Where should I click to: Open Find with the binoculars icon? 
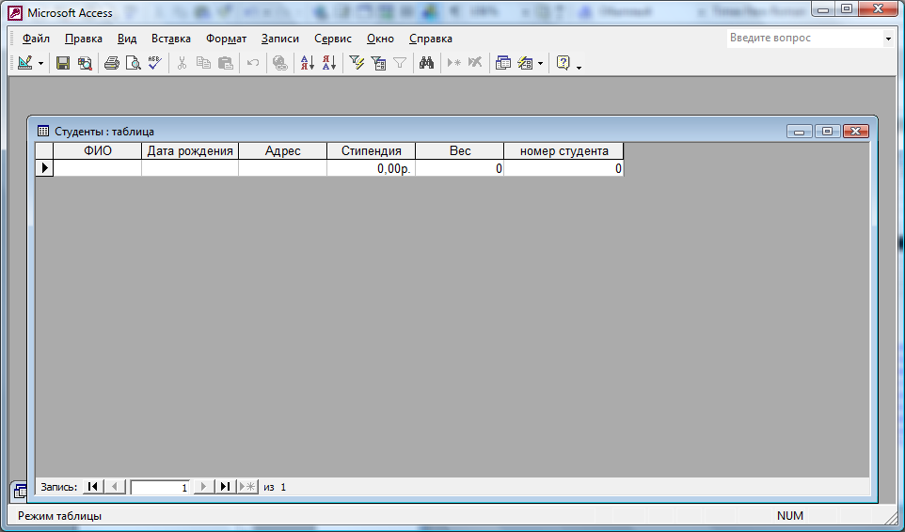[426, 63]
